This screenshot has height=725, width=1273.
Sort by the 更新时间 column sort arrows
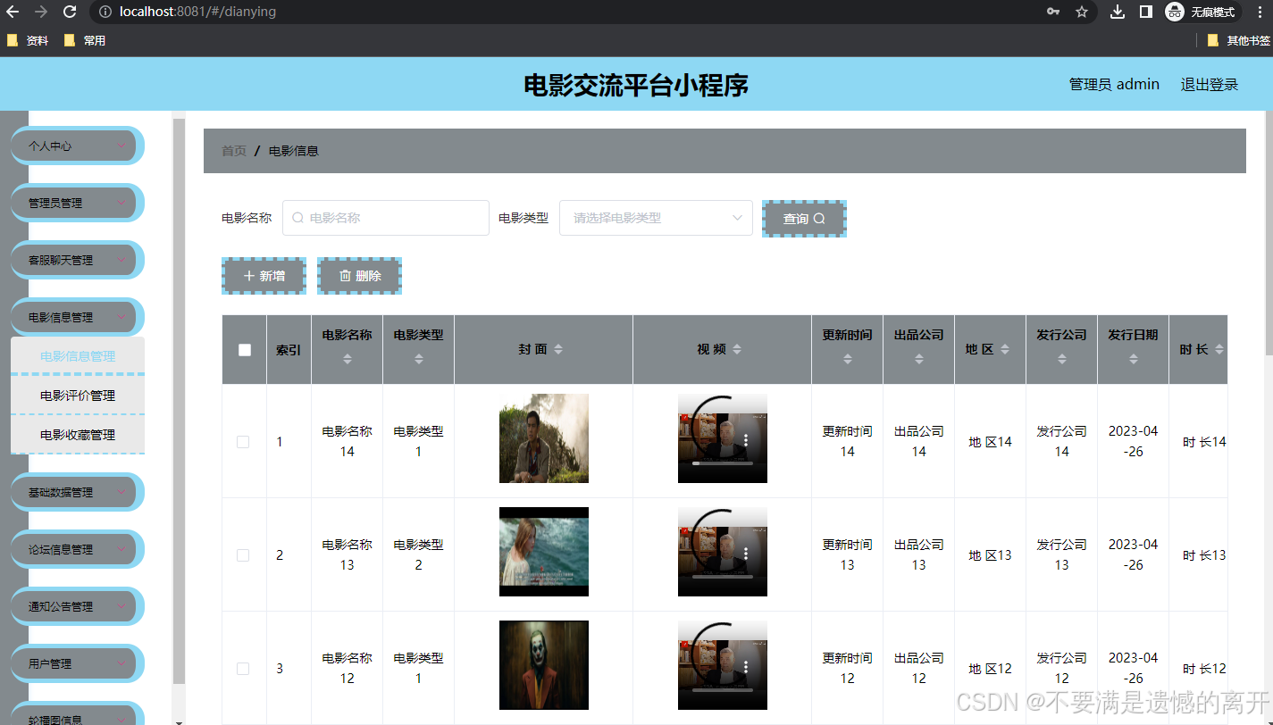point(848,359)
